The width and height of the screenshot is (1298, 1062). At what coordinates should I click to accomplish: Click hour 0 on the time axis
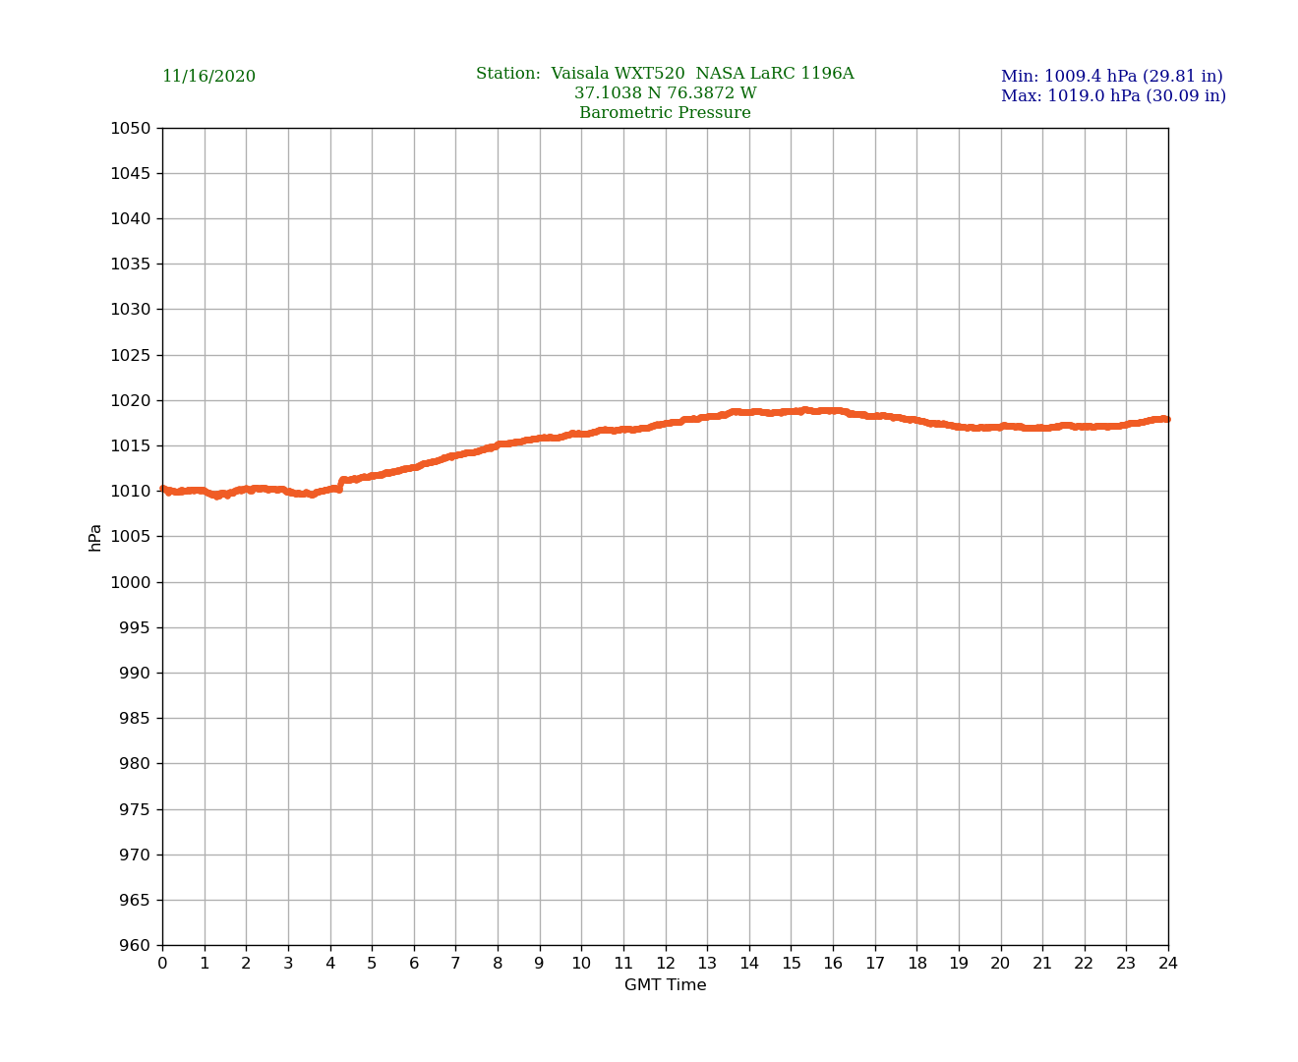pyautogui.click(x=162, y=964)
